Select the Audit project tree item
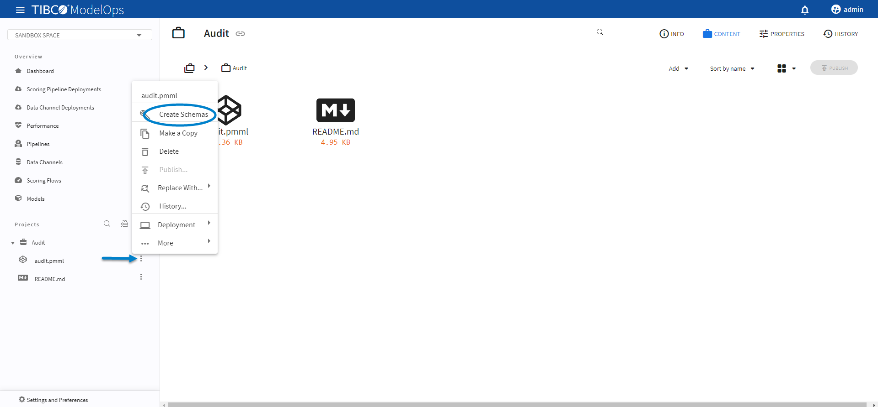Viewport: 878px width, 407px height. (x=38, y=243)
